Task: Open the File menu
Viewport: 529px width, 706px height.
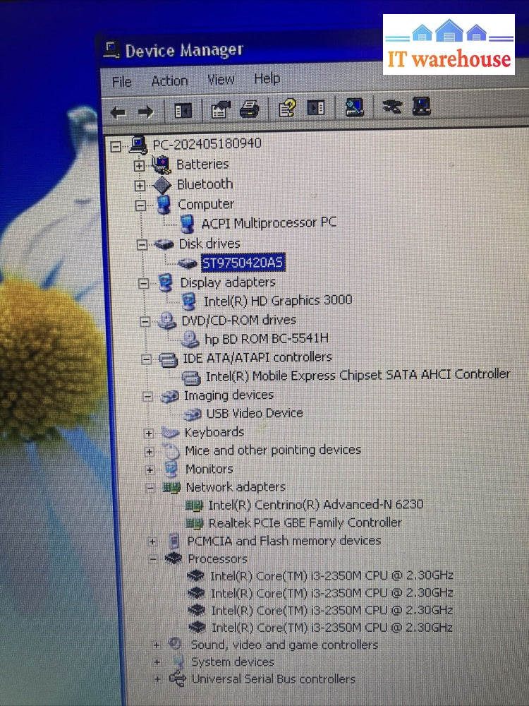Action: coord(121,82)
